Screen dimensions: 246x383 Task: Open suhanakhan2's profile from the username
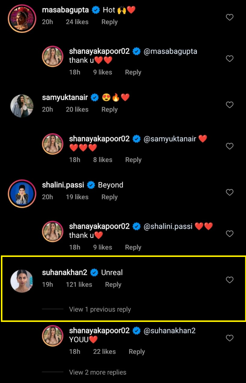pyautogui.click(x=64, y=272)
